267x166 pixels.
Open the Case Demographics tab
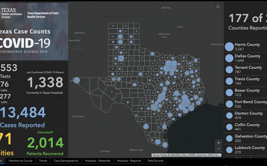coord(66,161)
